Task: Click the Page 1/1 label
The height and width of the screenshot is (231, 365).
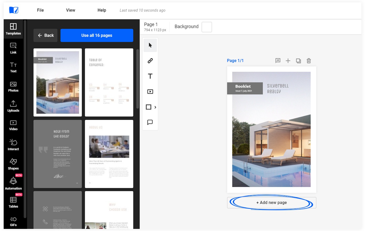Action: pyautogui.click(x=235, y=61)
